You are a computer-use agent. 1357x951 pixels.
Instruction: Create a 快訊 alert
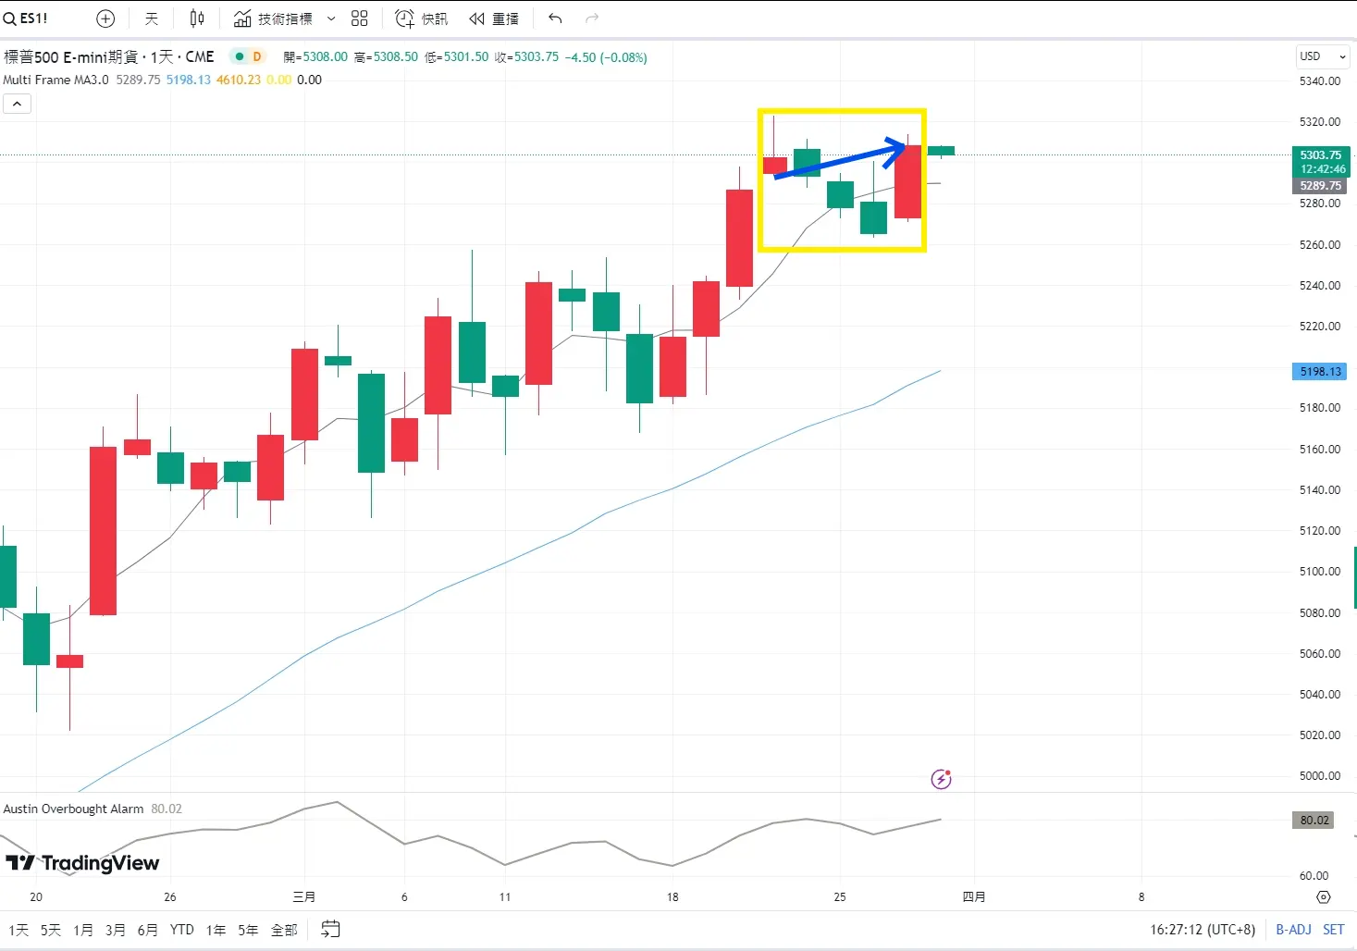point(421,19)
